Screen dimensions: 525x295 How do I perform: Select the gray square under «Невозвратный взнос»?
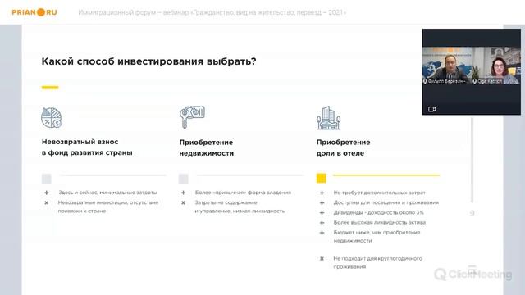pyautogui.click(x=47, y=179)
